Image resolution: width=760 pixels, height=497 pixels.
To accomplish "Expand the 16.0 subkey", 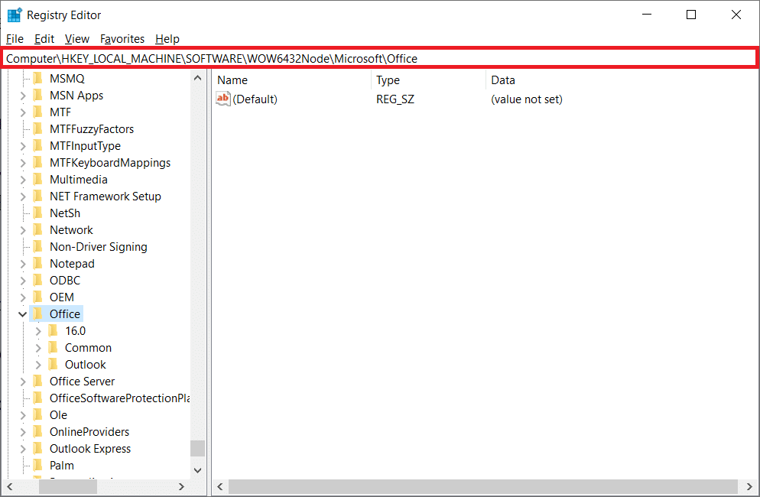I will pos(38,332).
